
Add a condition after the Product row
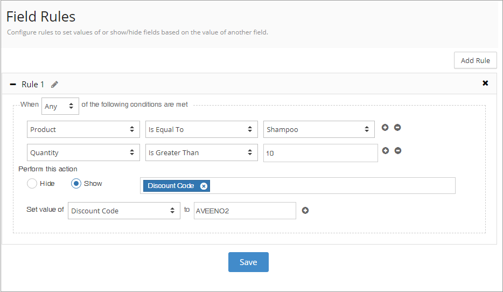[385, 128]
